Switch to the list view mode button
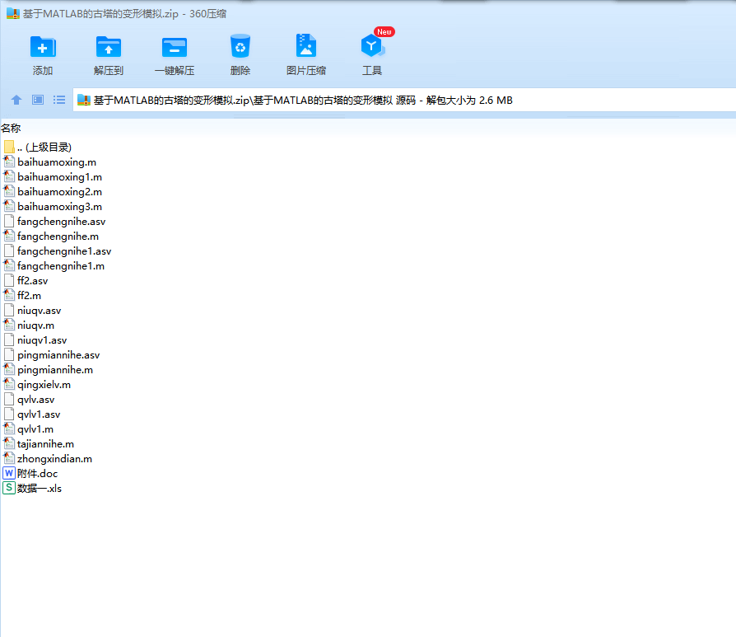This screenshot has width=736, height=637. pyautogui.click(x=59, y=100)
